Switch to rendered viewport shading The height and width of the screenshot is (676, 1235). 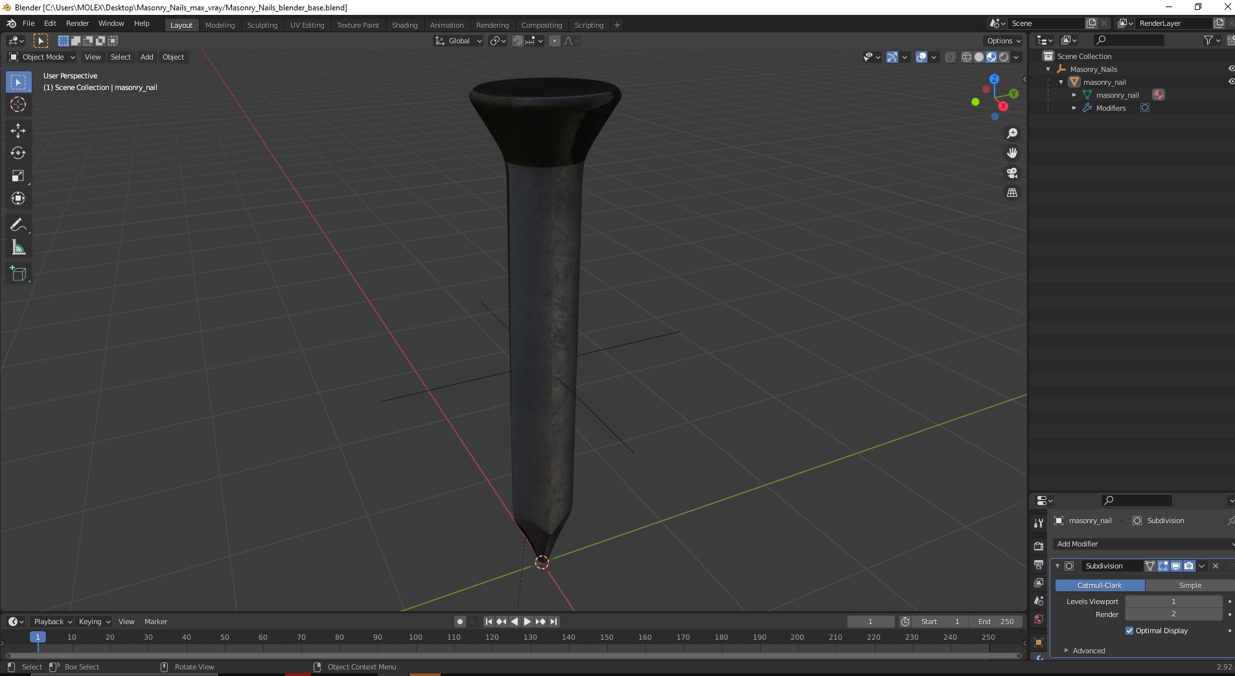[x=1004, y=57]
